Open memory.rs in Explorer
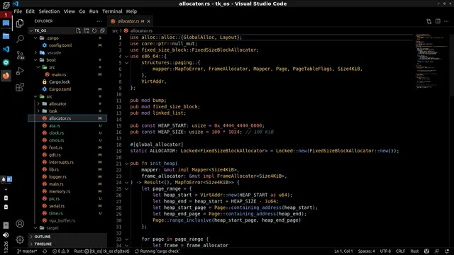 point(60,191)
